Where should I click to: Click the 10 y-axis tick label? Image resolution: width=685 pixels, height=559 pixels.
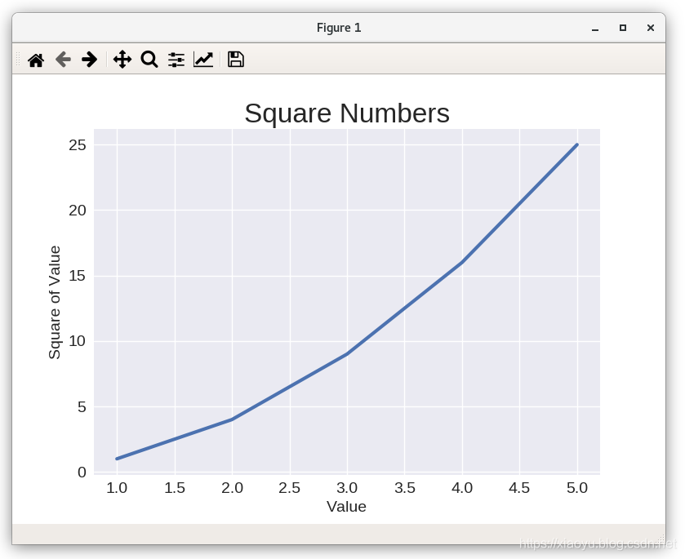point(78,341)
